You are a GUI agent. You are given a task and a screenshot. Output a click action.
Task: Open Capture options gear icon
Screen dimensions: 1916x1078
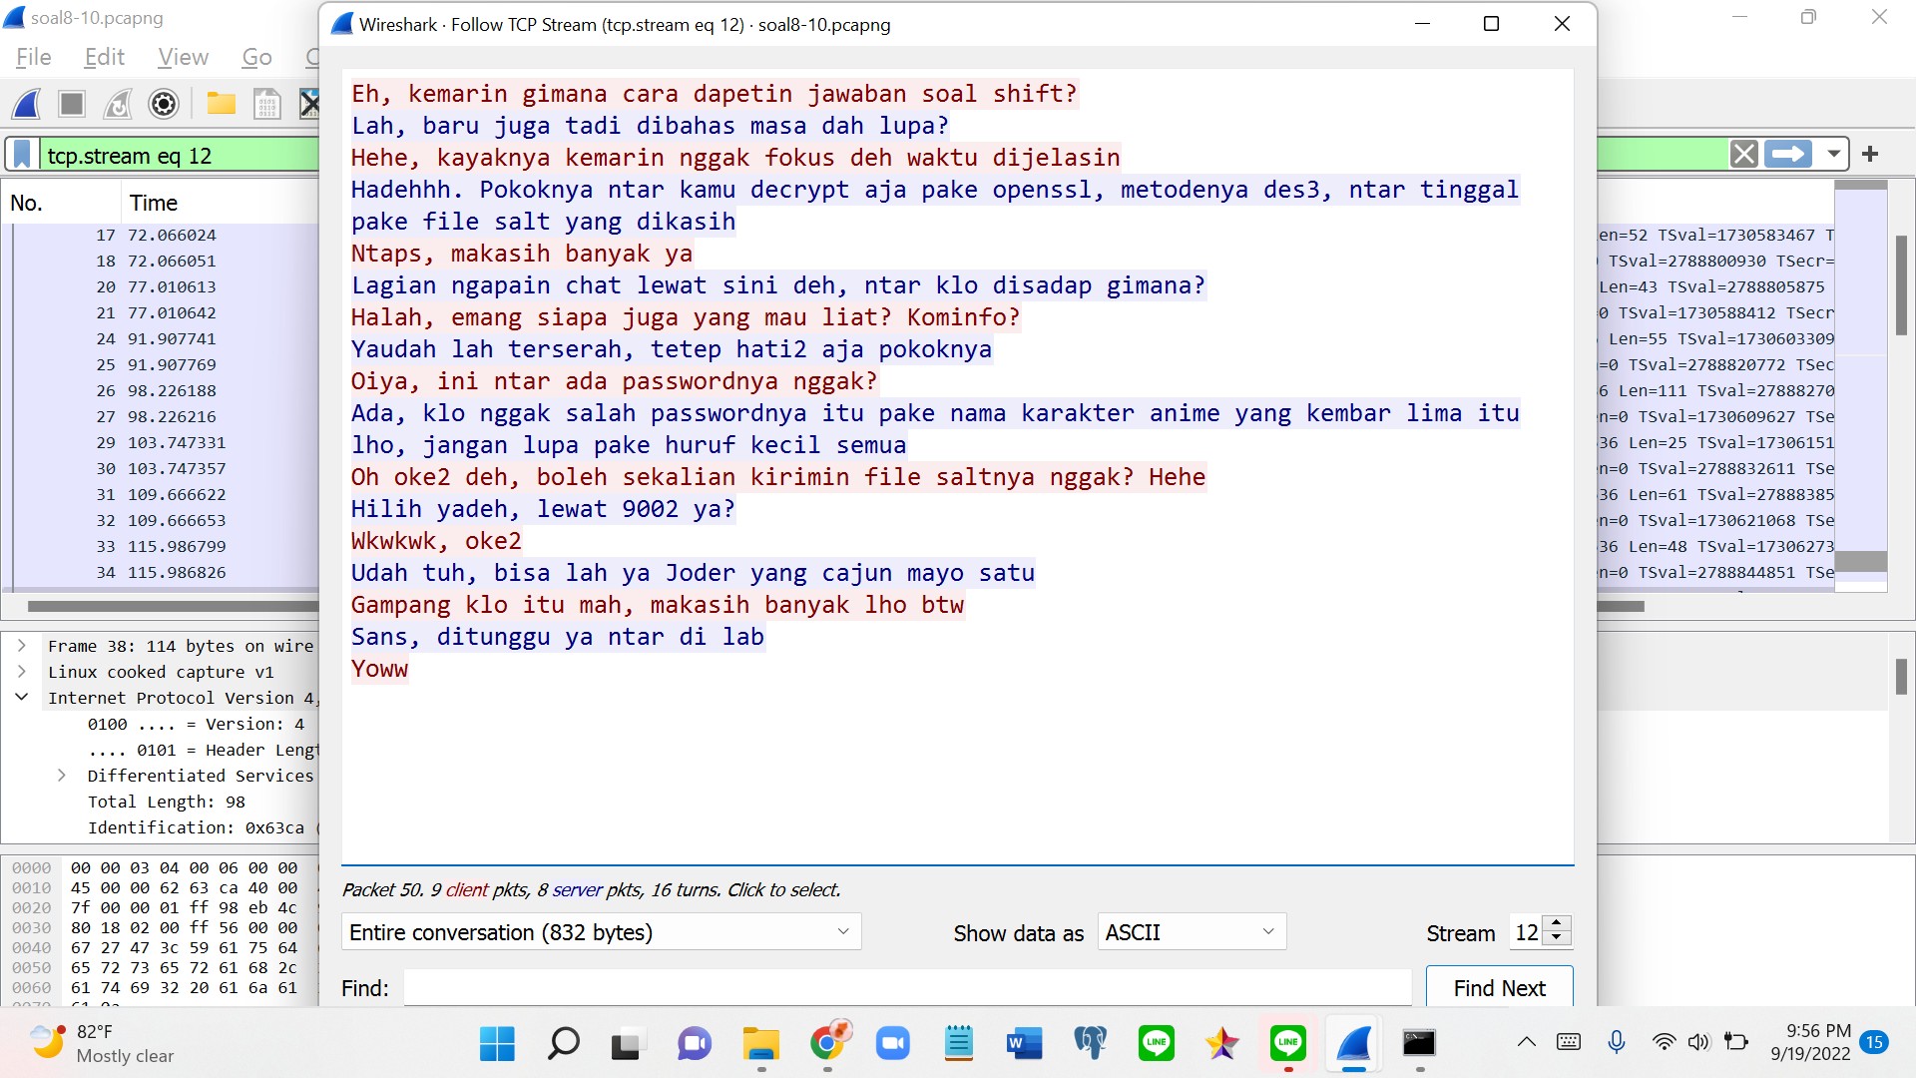[164, 104]
